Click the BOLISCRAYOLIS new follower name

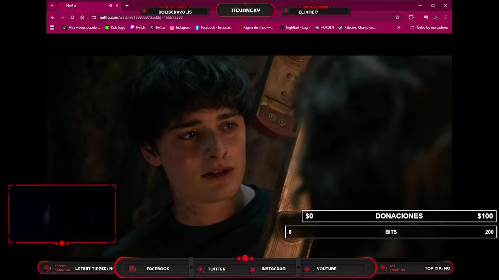(175, 12)
